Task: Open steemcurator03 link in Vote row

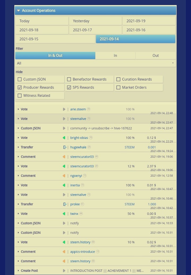Action: coord(82,166)
